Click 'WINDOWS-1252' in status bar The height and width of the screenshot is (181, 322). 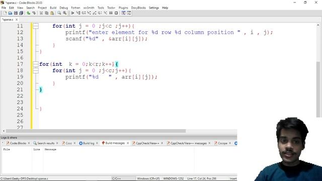coord(173,178)
